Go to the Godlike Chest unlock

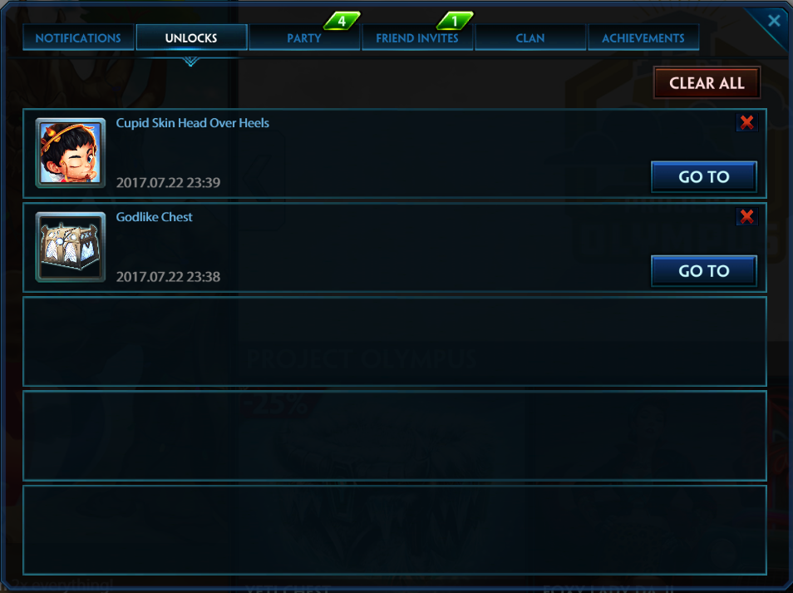[x=703, y=270]
